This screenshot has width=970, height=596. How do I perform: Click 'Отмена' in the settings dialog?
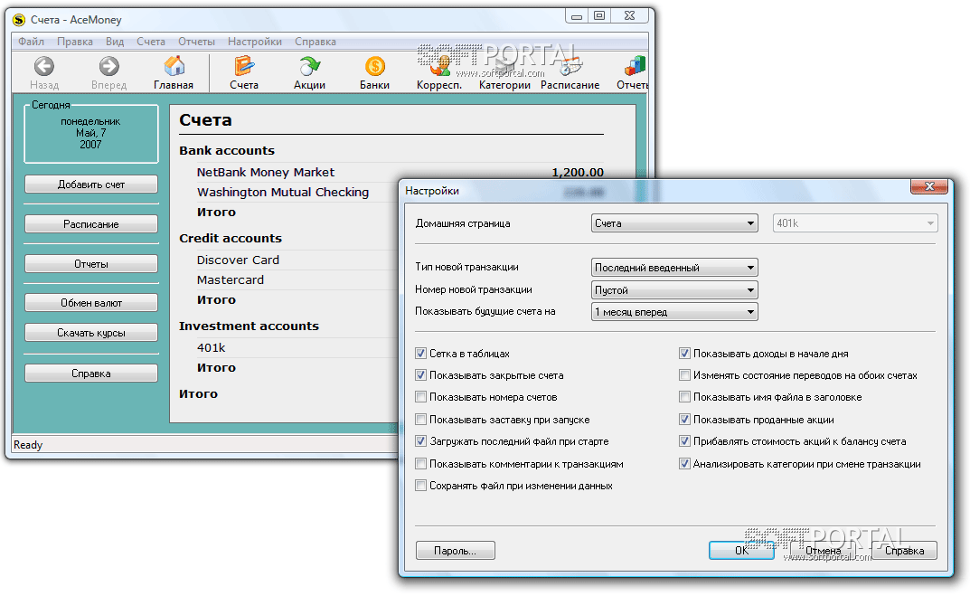823,550
